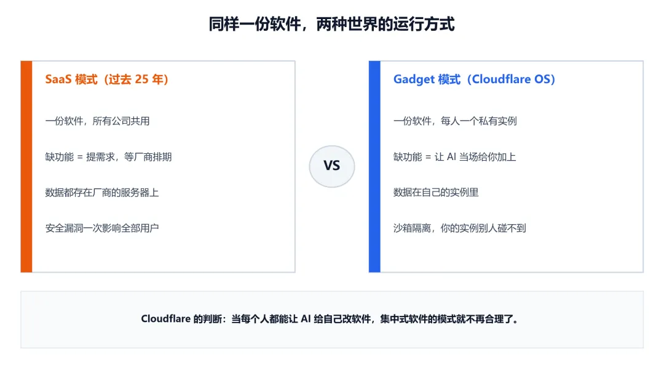Screen dimensions: 664x386
Task: Click the blue bar of Gadget card
Action: coord(374,166)
